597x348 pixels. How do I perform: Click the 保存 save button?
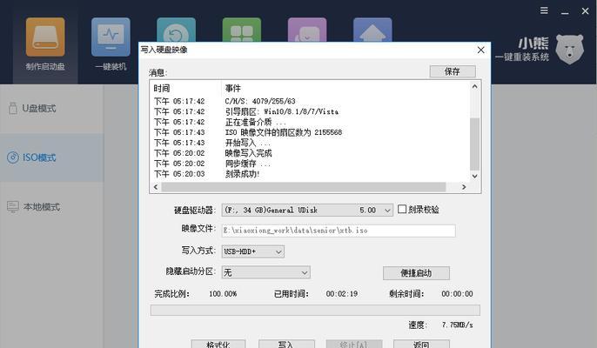pos(453,71)
